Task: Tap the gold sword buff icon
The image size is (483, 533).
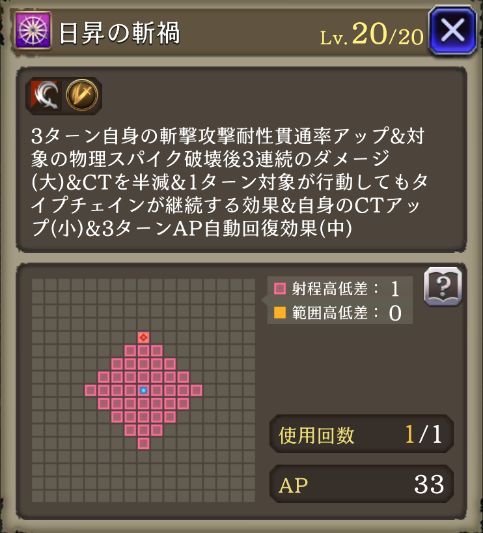Action: coord(82,95)
